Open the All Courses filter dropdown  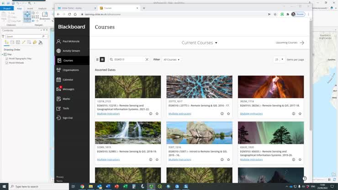coord(172,59)
